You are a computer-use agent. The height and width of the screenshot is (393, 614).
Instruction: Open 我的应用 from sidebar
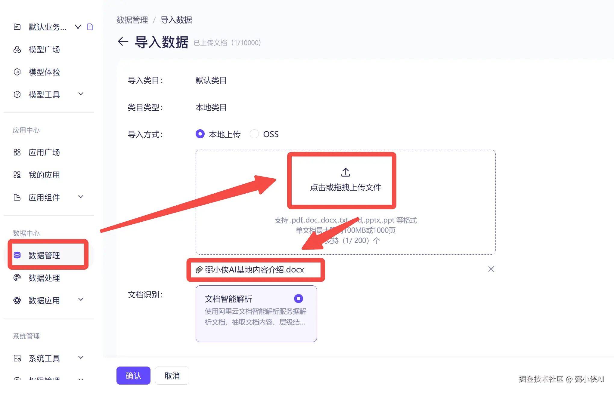point(44,175)
